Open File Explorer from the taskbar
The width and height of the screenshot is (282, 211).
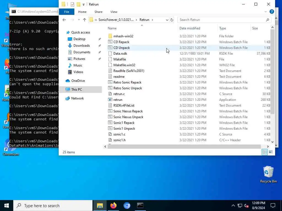pos(100,206)
